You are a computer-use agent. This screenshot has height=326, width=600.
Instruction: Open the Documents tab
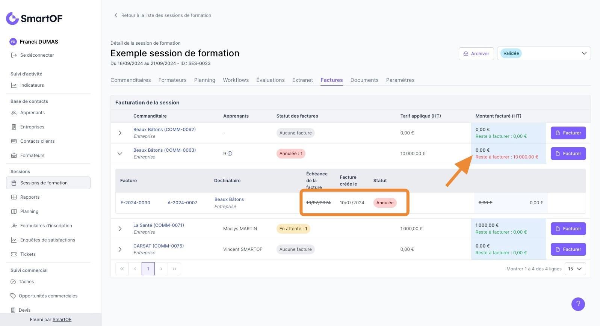[364, 80]
